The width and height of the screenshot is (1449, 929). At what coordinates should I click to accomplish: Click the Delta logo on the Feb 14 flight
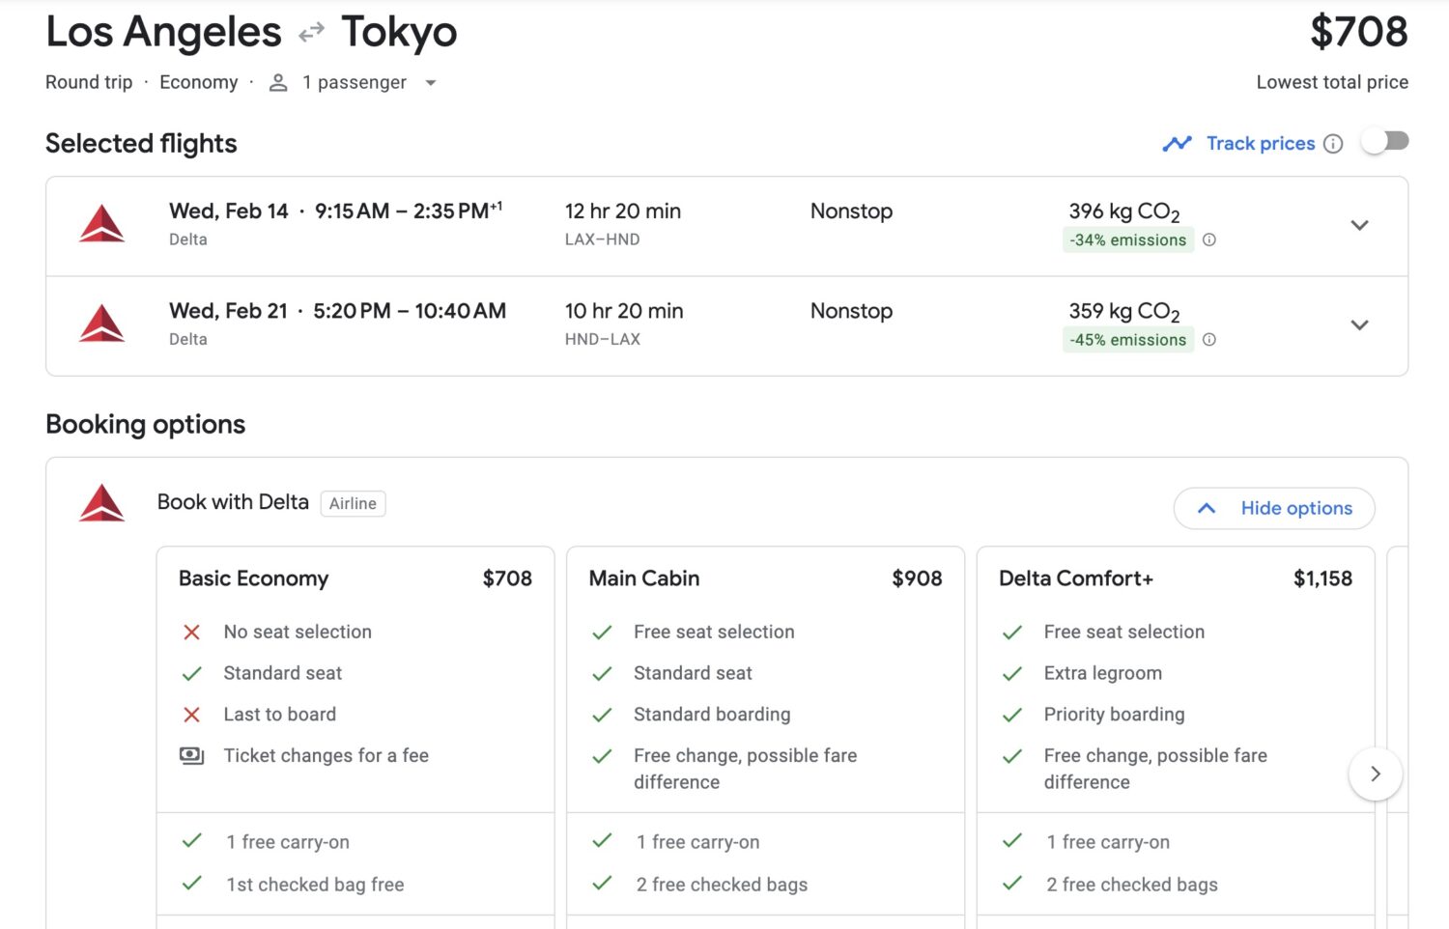pos(101,223)
